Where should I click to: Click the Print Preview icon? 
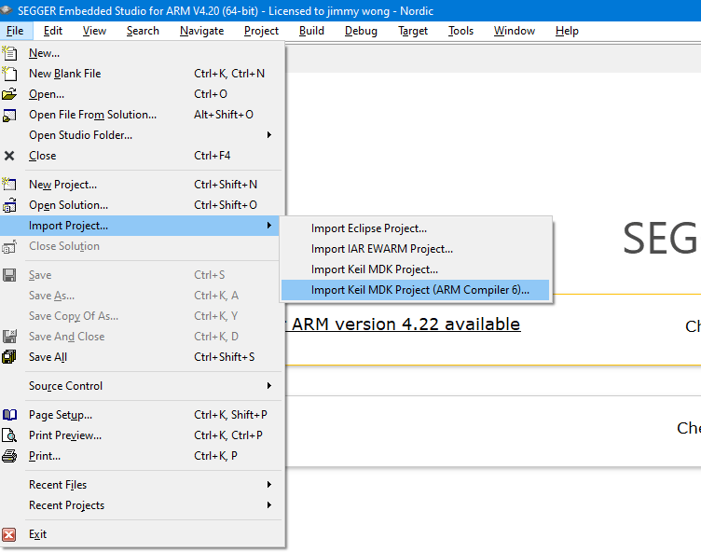point(10,435)
